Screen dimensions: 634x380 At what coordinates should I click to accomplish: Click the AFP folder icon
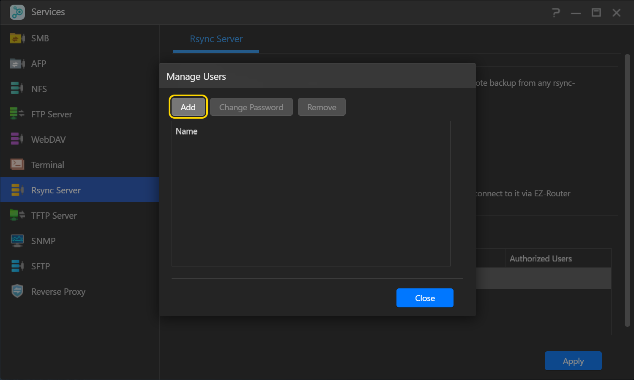(x=17, y=64)
